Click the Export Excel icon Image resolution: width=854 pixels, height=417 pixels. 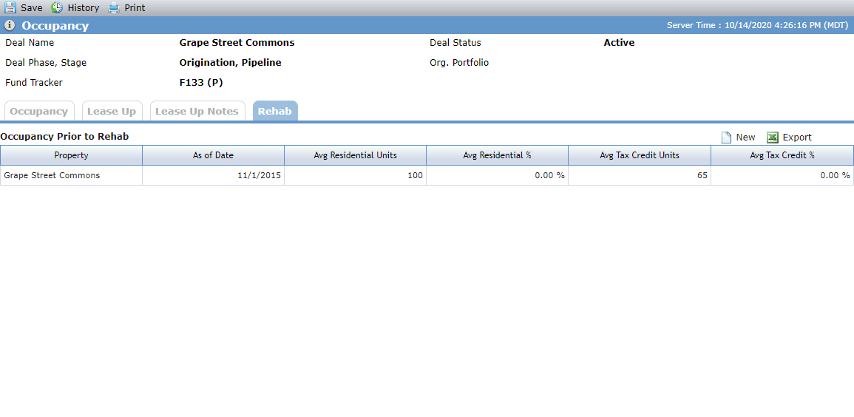773,138
